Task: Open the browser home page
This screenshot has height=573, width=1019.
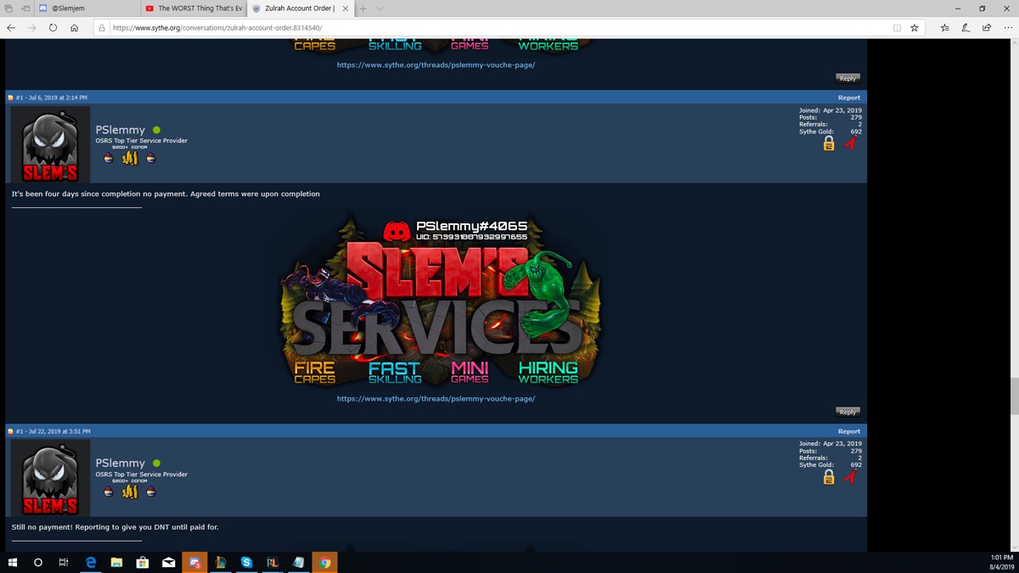Action: pos(74,28)
